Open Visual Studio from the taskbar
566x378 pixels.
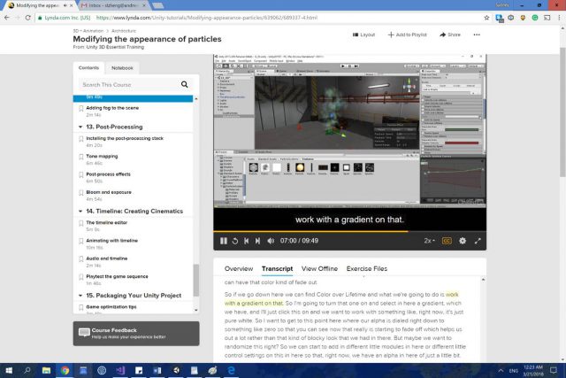[120, 370]
